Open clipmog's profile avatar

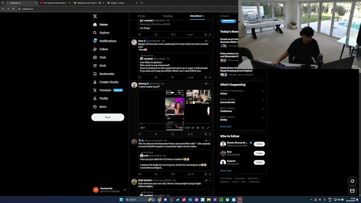134,85
